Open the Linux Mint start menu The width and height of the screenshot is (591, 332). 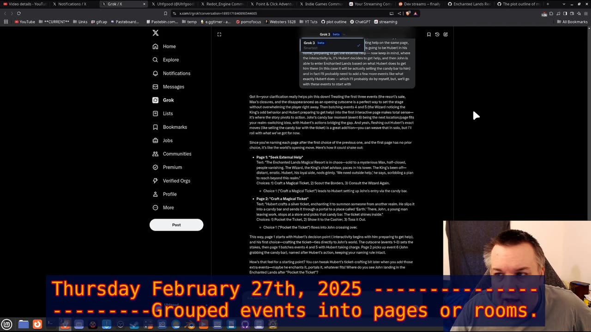(x=6, y=324)
